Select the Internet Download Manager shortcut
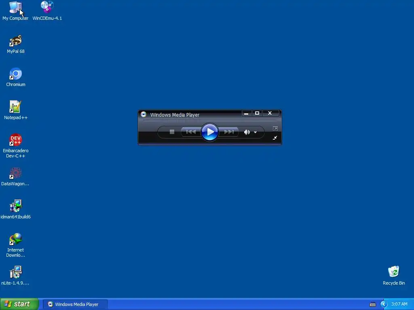 point(16,245)
